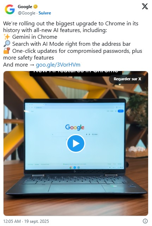The width and height of the screenshot is (152, 226).
Task: Click the gold verified badge next to Google
Action: (36, 7)
